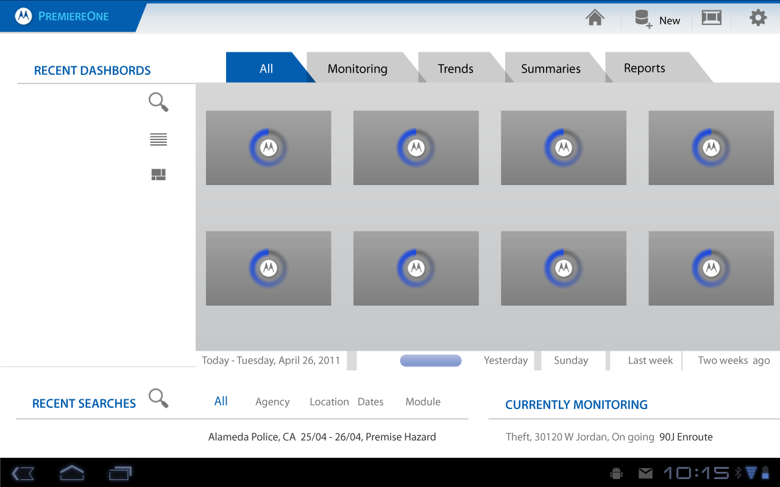Filter recent searches by Dates
Screen dimensions: 780x487
coord(370,402)
